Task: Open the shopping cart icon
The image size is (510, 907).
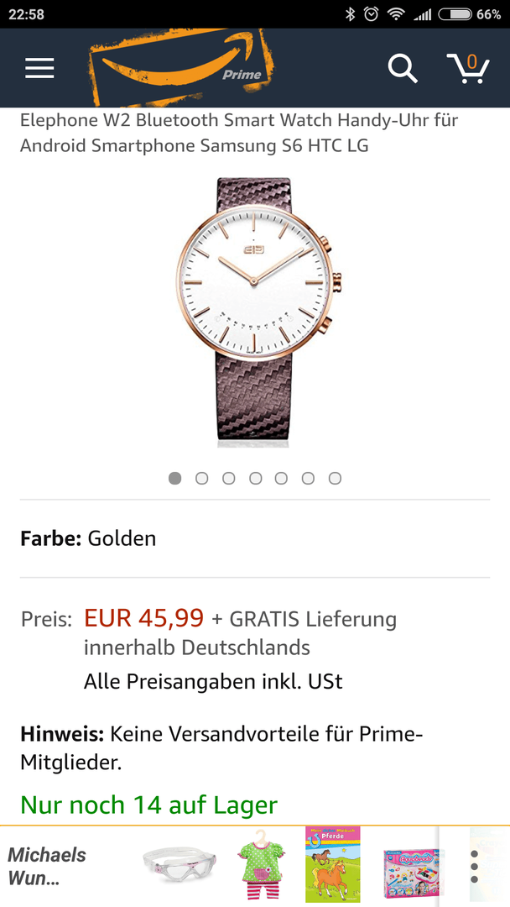Action: click(x=468, y=68)
